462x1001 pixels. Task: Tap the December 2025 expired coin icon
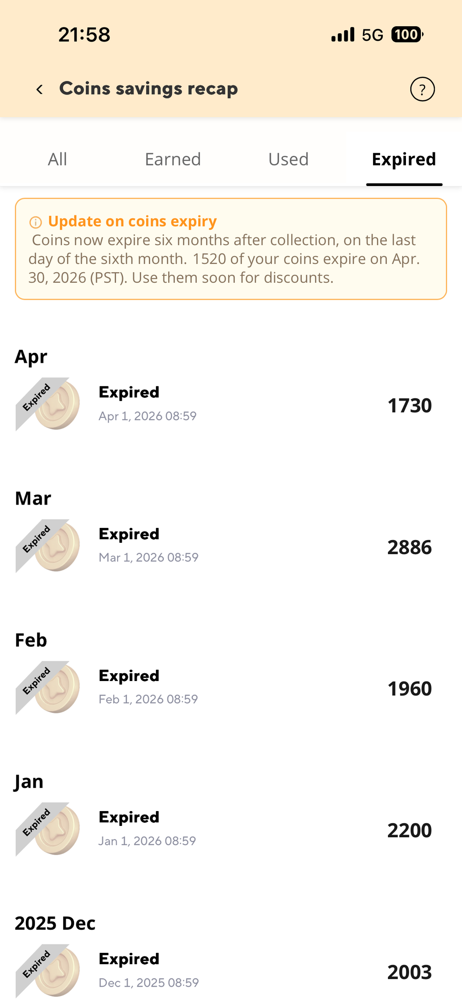(48, 971)
